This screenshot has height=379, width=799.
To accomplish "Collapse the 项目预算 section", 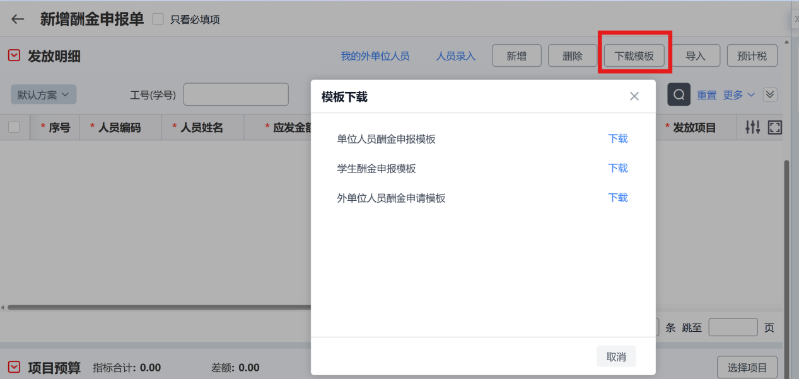I will pos(14,367).
